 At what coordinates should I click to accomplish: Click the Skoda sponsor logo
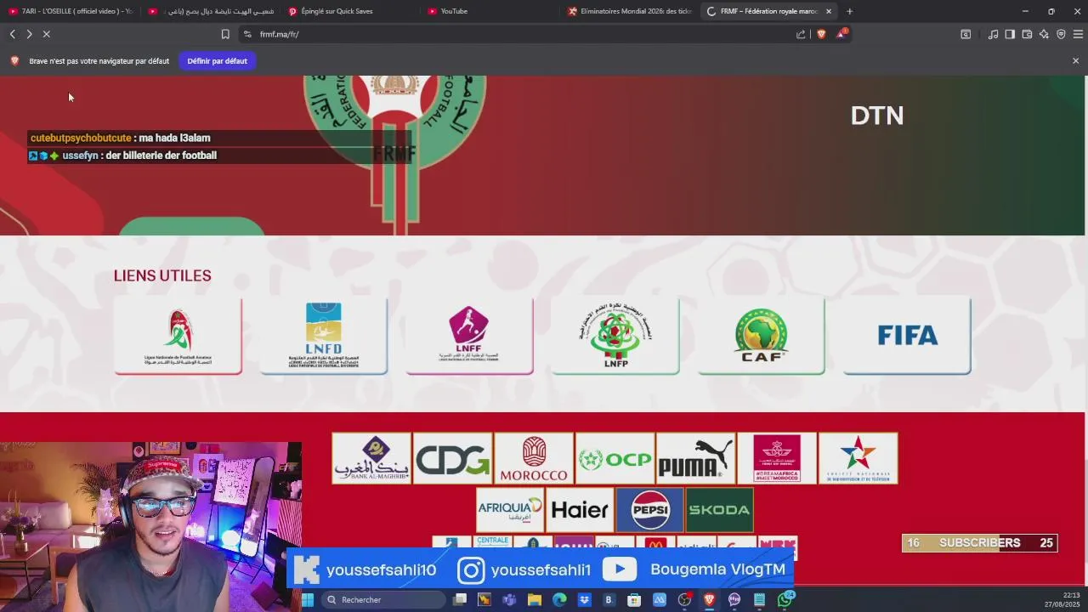(x=719, y=510)
